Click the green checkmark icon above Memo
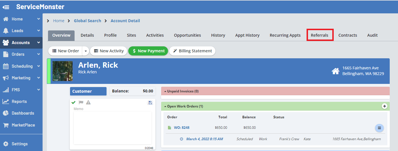398x151 pixels. pos(73,102)
